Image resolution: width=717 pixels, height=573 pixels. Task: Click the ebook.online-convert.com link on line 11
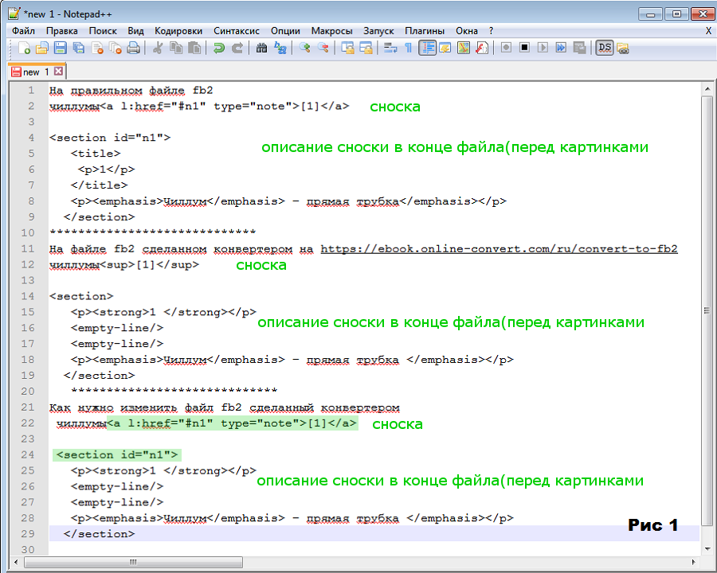(x=499, y=249)
